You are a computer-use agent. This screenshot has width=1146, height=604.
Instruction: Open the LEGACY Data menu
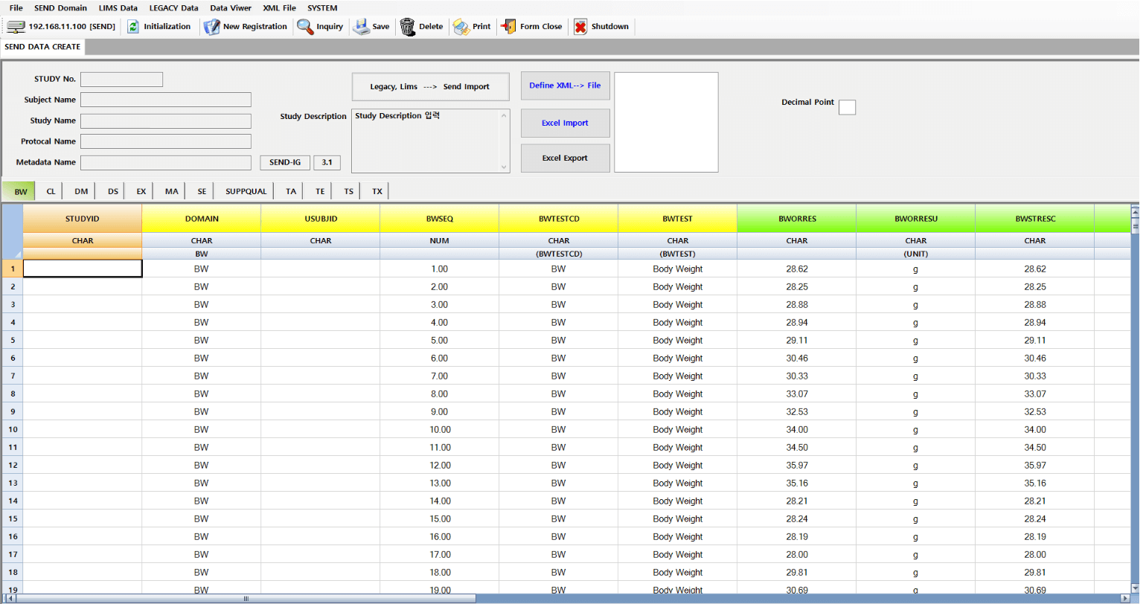click(x=173, y=8)
